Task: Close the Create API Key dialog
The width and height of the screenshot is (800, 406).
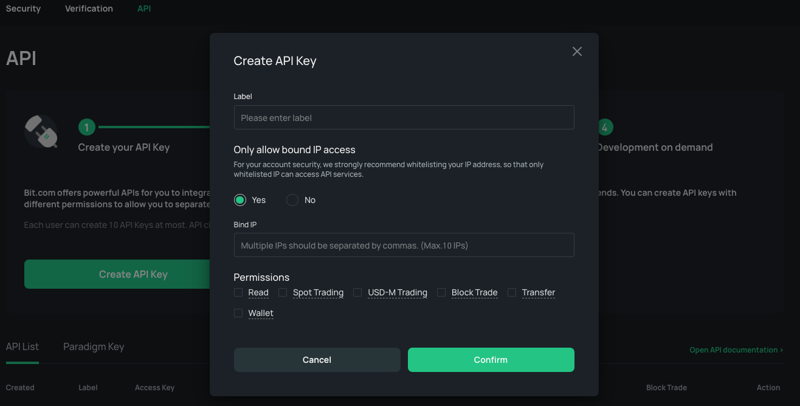Action: coord(577,52)
